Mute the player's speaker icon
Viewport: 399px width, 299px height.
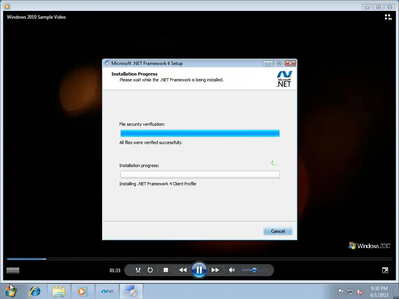231,270
